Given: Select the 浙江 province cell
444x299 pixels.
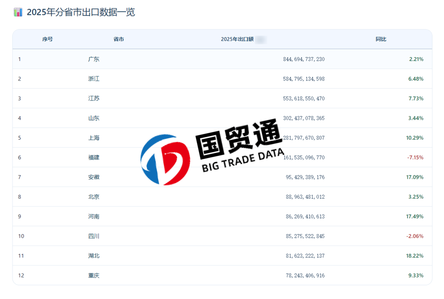Looking at the screenshot, I should point(93,79).
